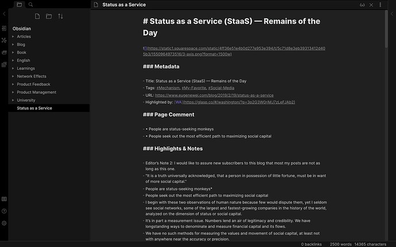The height and width of the screenshot is (247, 396).
Task: Toggle reading view glasses icon
Action: point(362,5)
